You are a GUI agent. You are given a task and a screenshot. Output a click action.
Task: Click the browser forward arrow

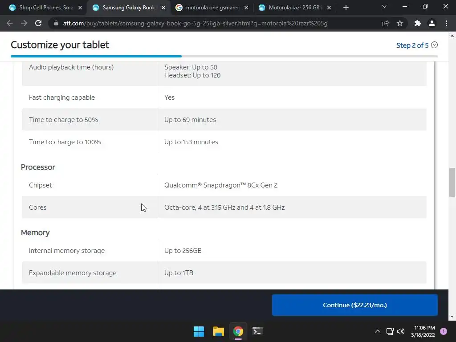(x=24, y=23)
